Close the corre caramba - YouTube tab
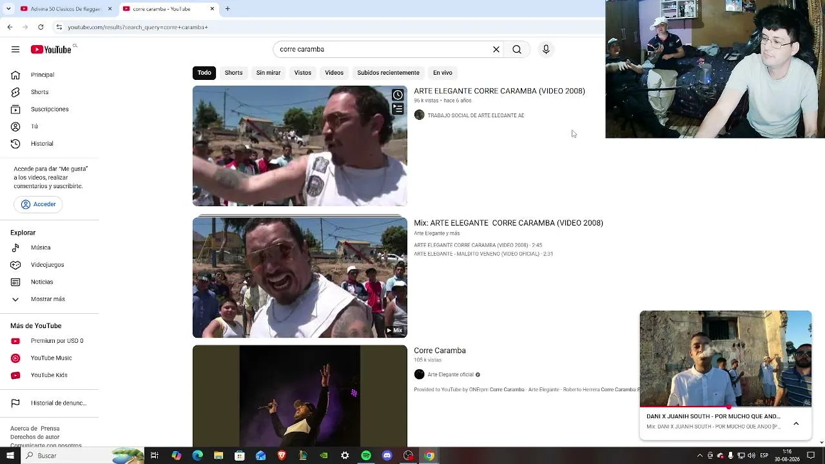 click(212, 9)
